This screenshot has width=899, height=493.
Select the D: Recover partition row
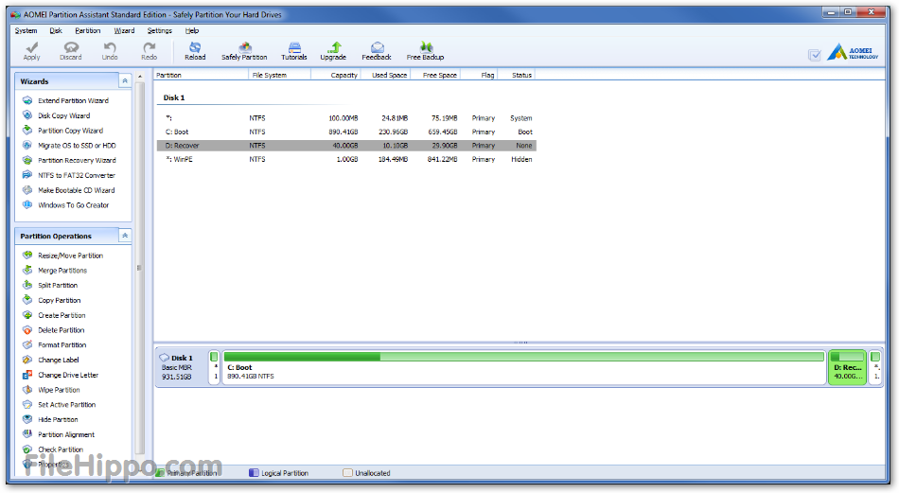[x=346, y=146]
